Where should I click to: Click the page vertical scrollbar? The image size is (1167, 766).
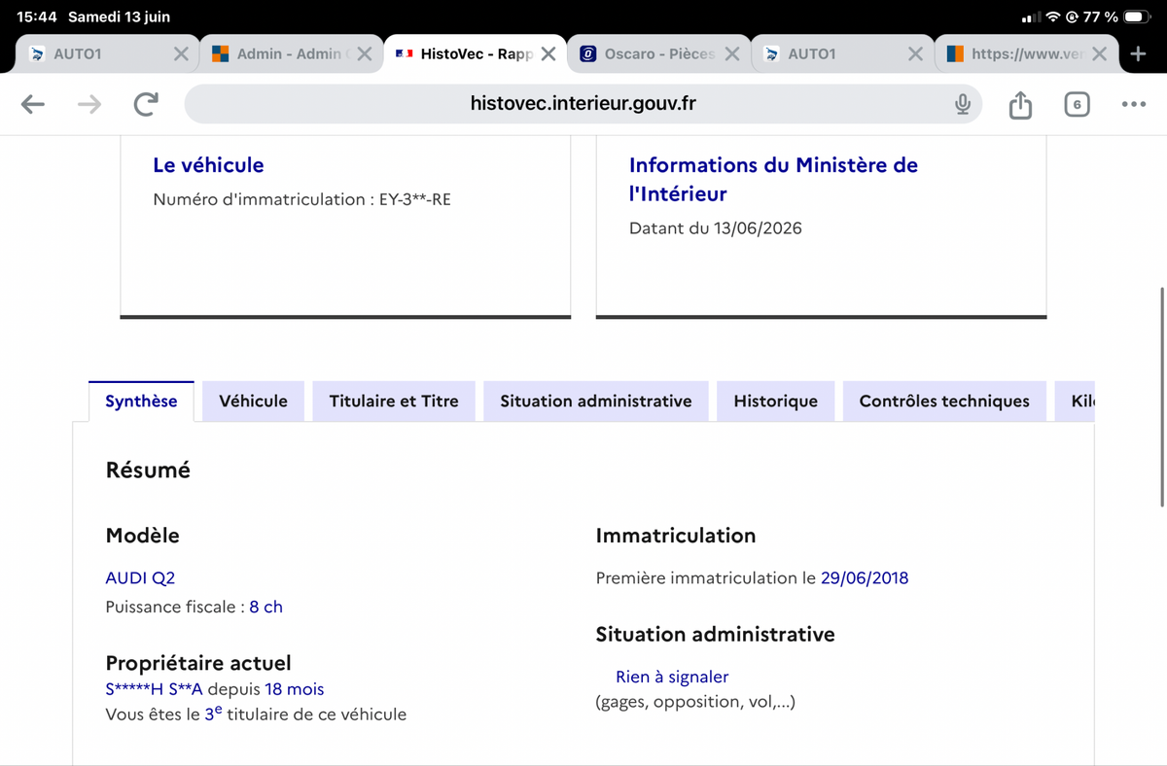pyautogui.click(x=1162, y=397)
